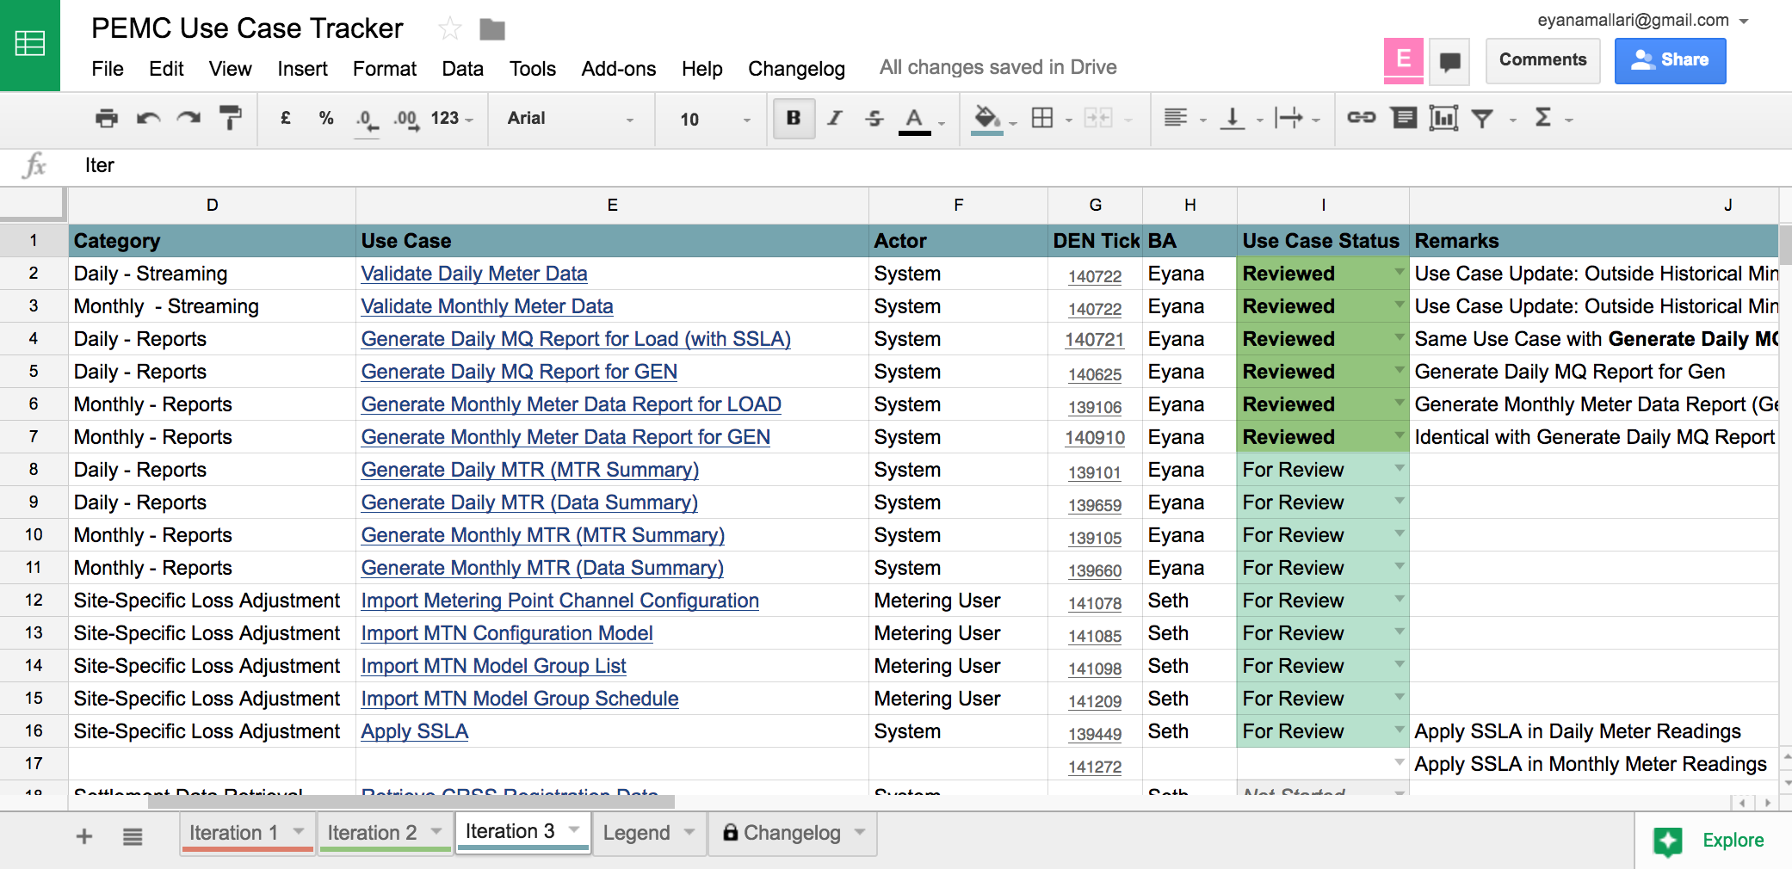This screenshot has height=869, width=1792.
Task: Decrease decimal places
Action: click(367, 120)
